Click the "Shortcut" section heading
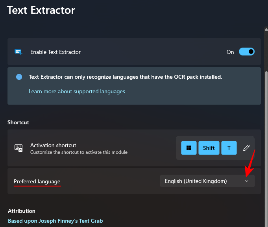The image size is (268, 227). coord(18,122)
